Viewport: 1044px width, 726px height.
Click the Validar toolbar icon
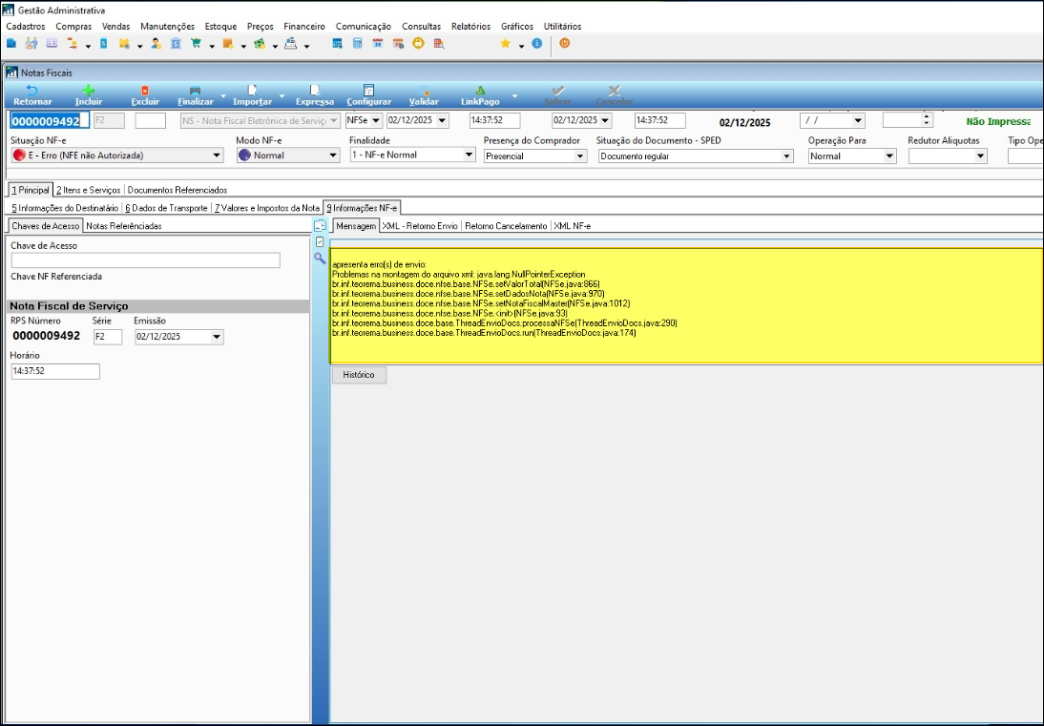pos(424,91)
